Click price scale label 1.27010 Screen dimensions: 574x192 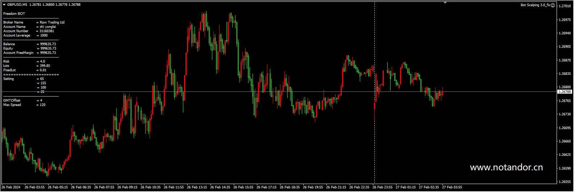pyautogui.click(x=565, y=6)
